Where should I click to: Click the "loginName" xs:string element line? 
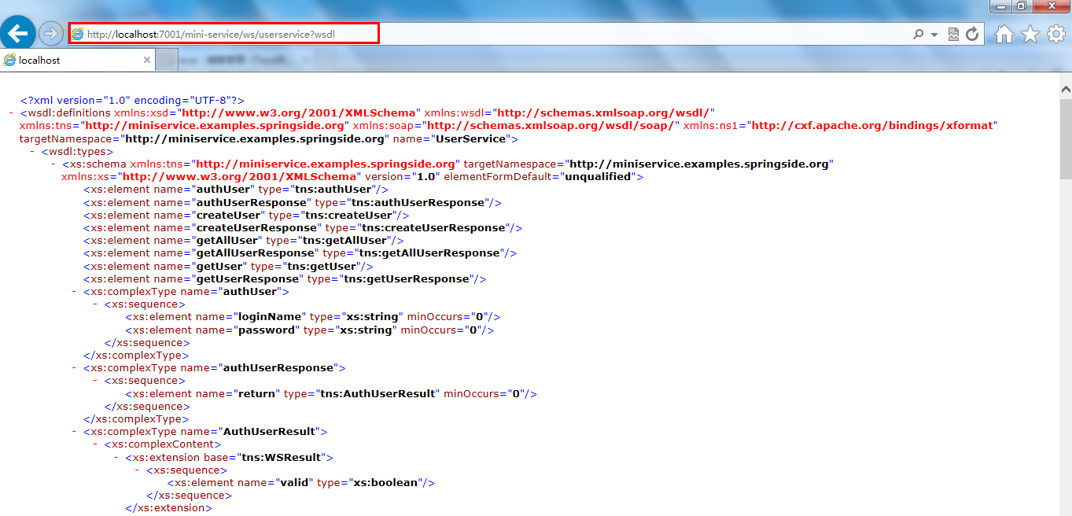313,316
